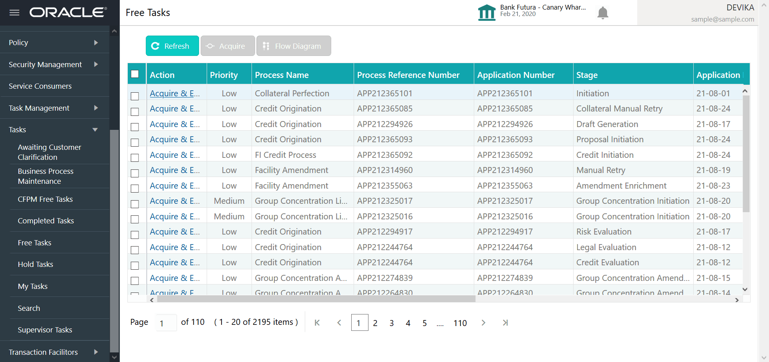Click the Bank Futura branch icon
Viewport: 769px width, 362px height.
click(x=486, y=12)
